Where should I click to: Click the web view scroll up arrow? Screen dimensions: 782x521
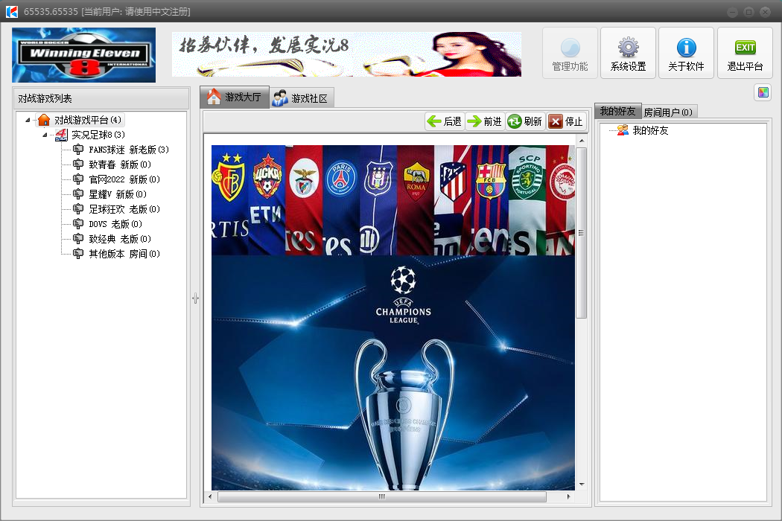coord(582,141)
